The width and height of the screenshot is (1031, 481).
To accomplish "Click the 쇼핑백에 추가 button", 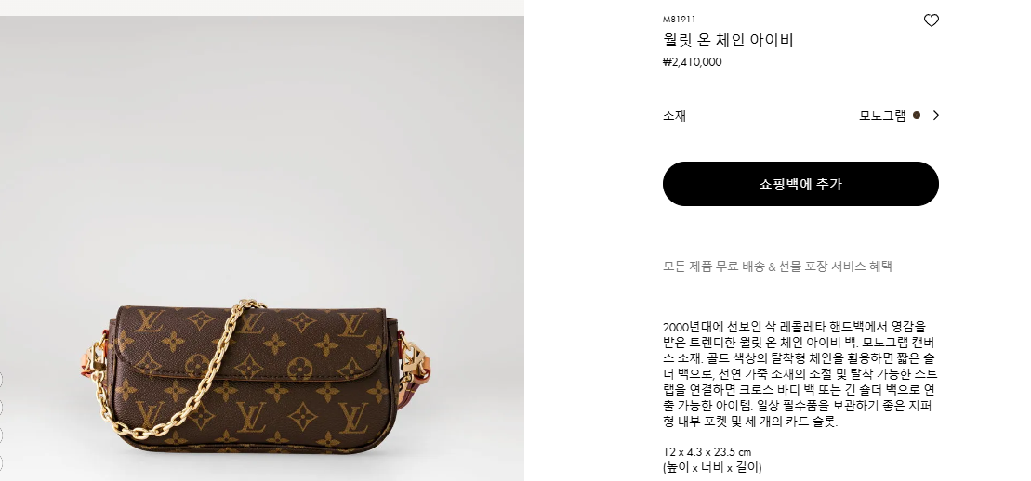I will [x=800, y=184].
